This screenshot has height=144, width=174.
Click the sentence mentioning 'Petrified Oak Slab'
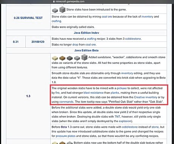pyautogui.click(x=119, y=102)
